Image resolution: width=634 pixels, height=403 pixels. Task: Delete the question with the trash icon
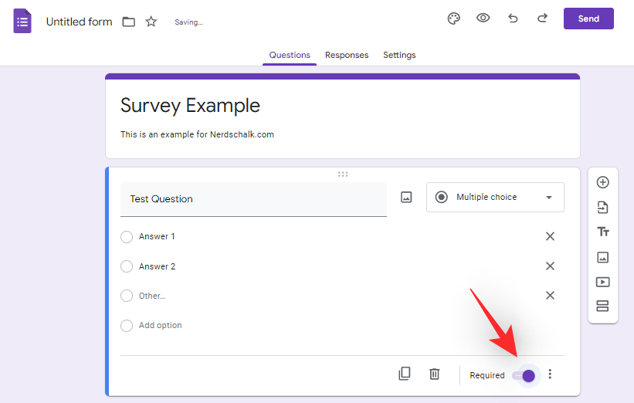[x=435, y=374]
